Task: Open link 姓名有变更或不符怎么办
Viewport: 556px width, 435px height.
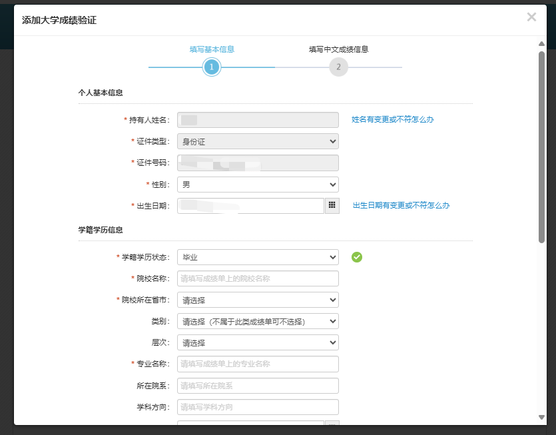Action: click(393, 120)
